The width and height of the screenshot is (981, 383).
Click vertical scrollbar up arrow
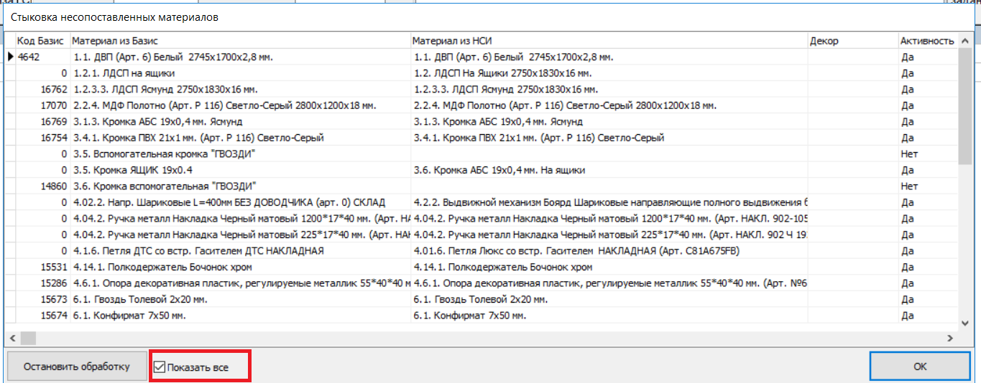(x=965, y=40)
